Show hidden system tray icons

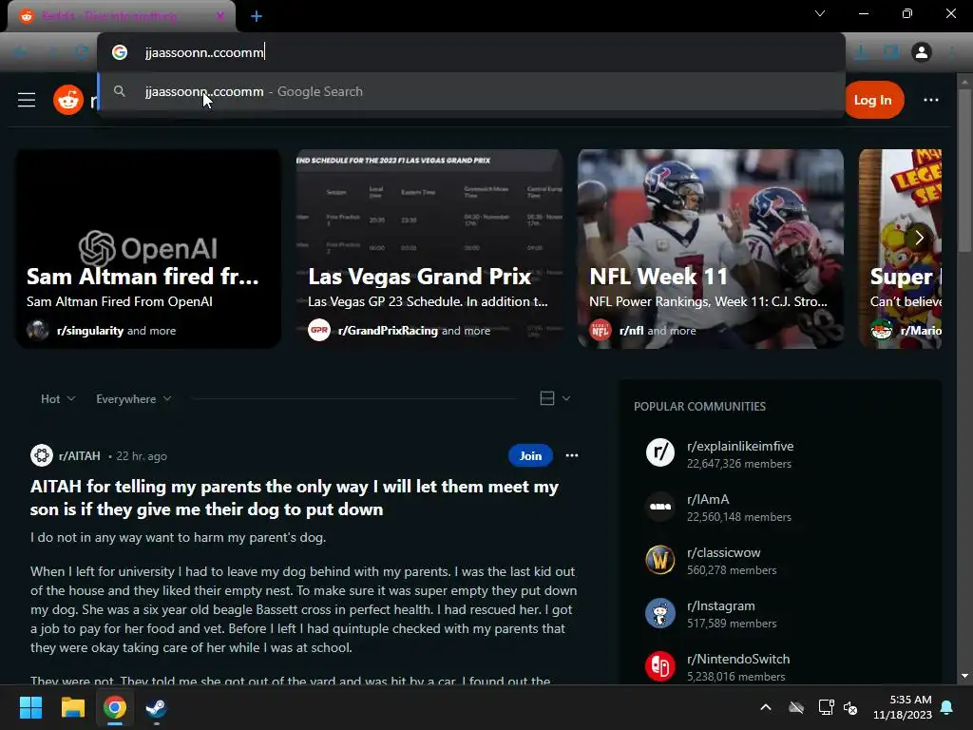(x=766, y=707)
